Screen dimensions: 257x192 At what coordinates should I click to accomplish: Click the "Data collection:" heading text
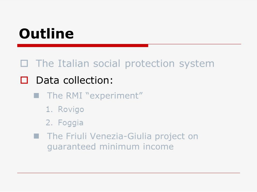click(74, 80)
